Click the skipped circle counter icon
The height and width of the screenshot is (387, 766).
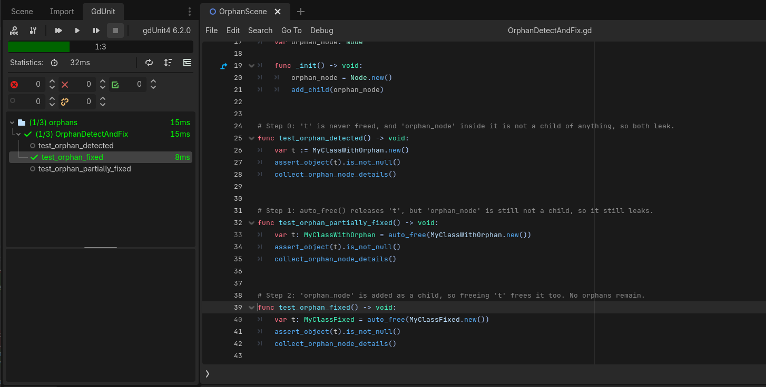pyautogui.click(x=13, y=100)
